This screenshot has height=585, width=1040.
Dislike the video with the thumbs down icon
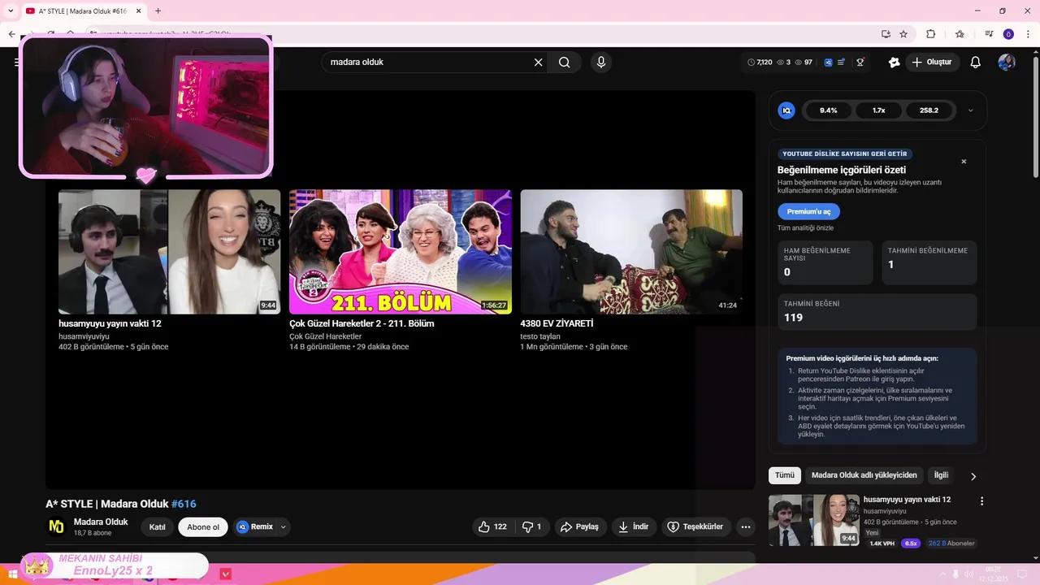(x=532, y=527)
